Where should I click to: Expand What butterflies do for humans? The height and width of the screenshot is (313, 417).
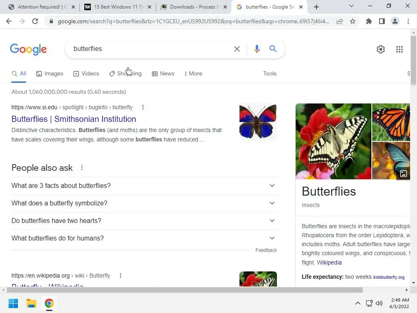(x=144, y=238)
